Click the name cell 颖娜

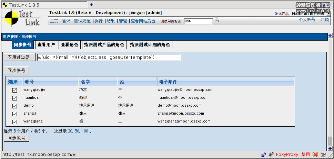click(83, 98)
